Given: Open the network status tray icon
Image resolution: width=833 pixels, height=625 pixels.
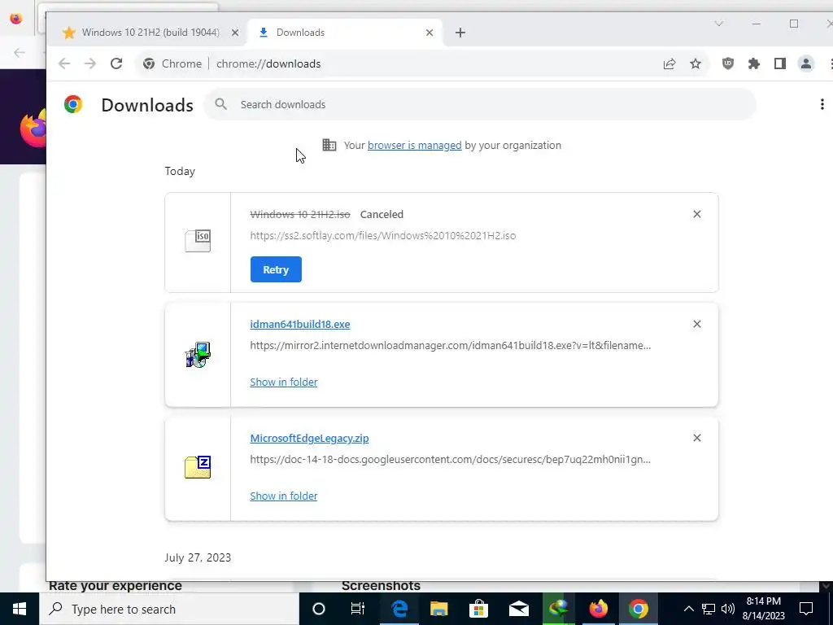Looking at the screenshot, I should point(709,609).
